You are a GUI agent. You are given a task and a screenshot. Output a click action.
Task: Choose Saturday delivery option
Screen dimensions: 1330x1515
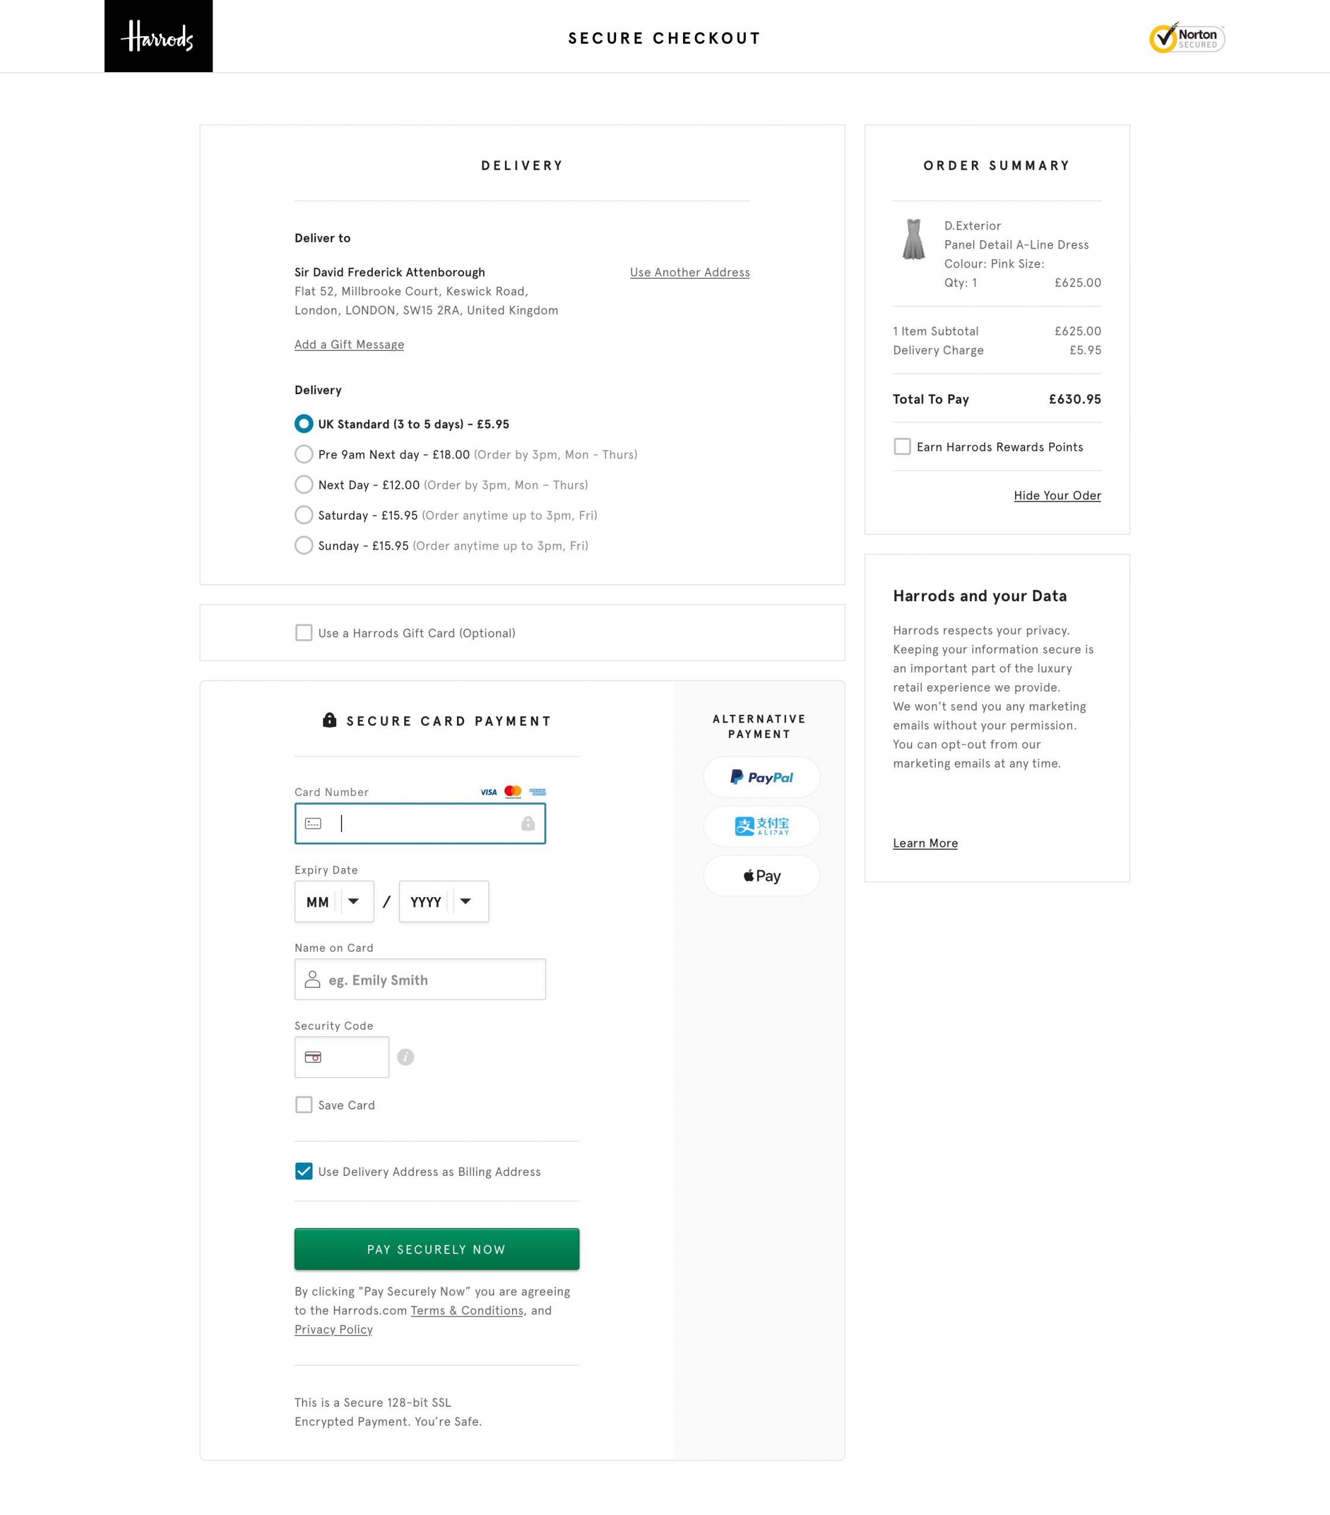click(x=304, y=514)
